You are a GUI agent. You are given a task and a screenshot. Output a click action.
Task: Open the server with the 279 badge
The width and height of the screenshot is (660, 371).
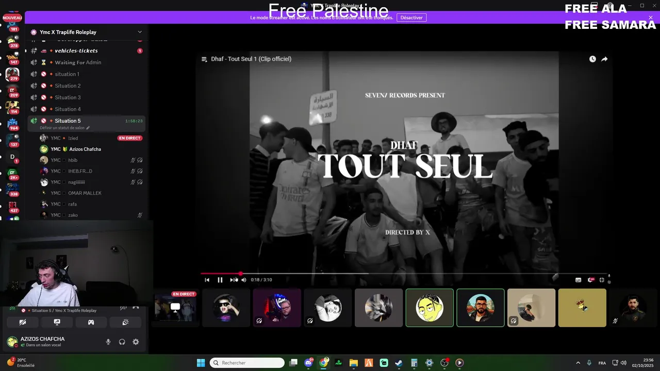(x=12, y=74)
